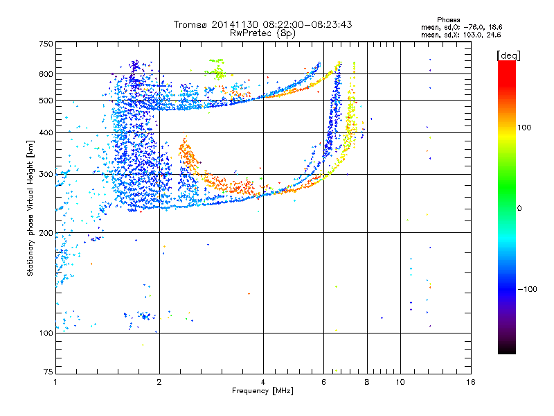The image size is (554, 416).
Task: Click the y-axis tick label "750"
Action: click(x=46, y=44)
